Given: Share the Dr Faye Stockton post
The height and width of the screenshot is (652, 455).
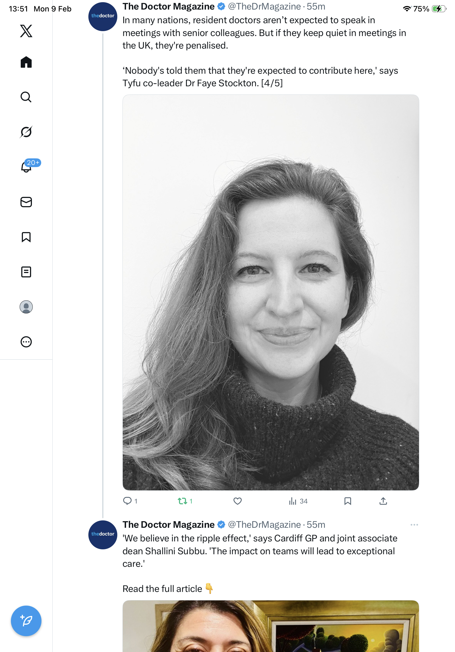Looking at the screenshot, I should [x=383, y=501].
